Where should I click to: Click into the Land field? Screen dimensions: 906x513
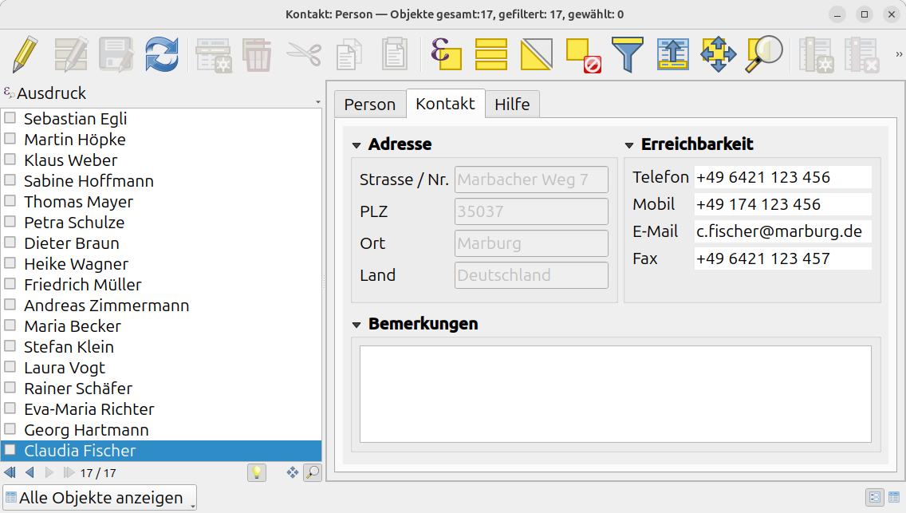[x=531, y=275]
